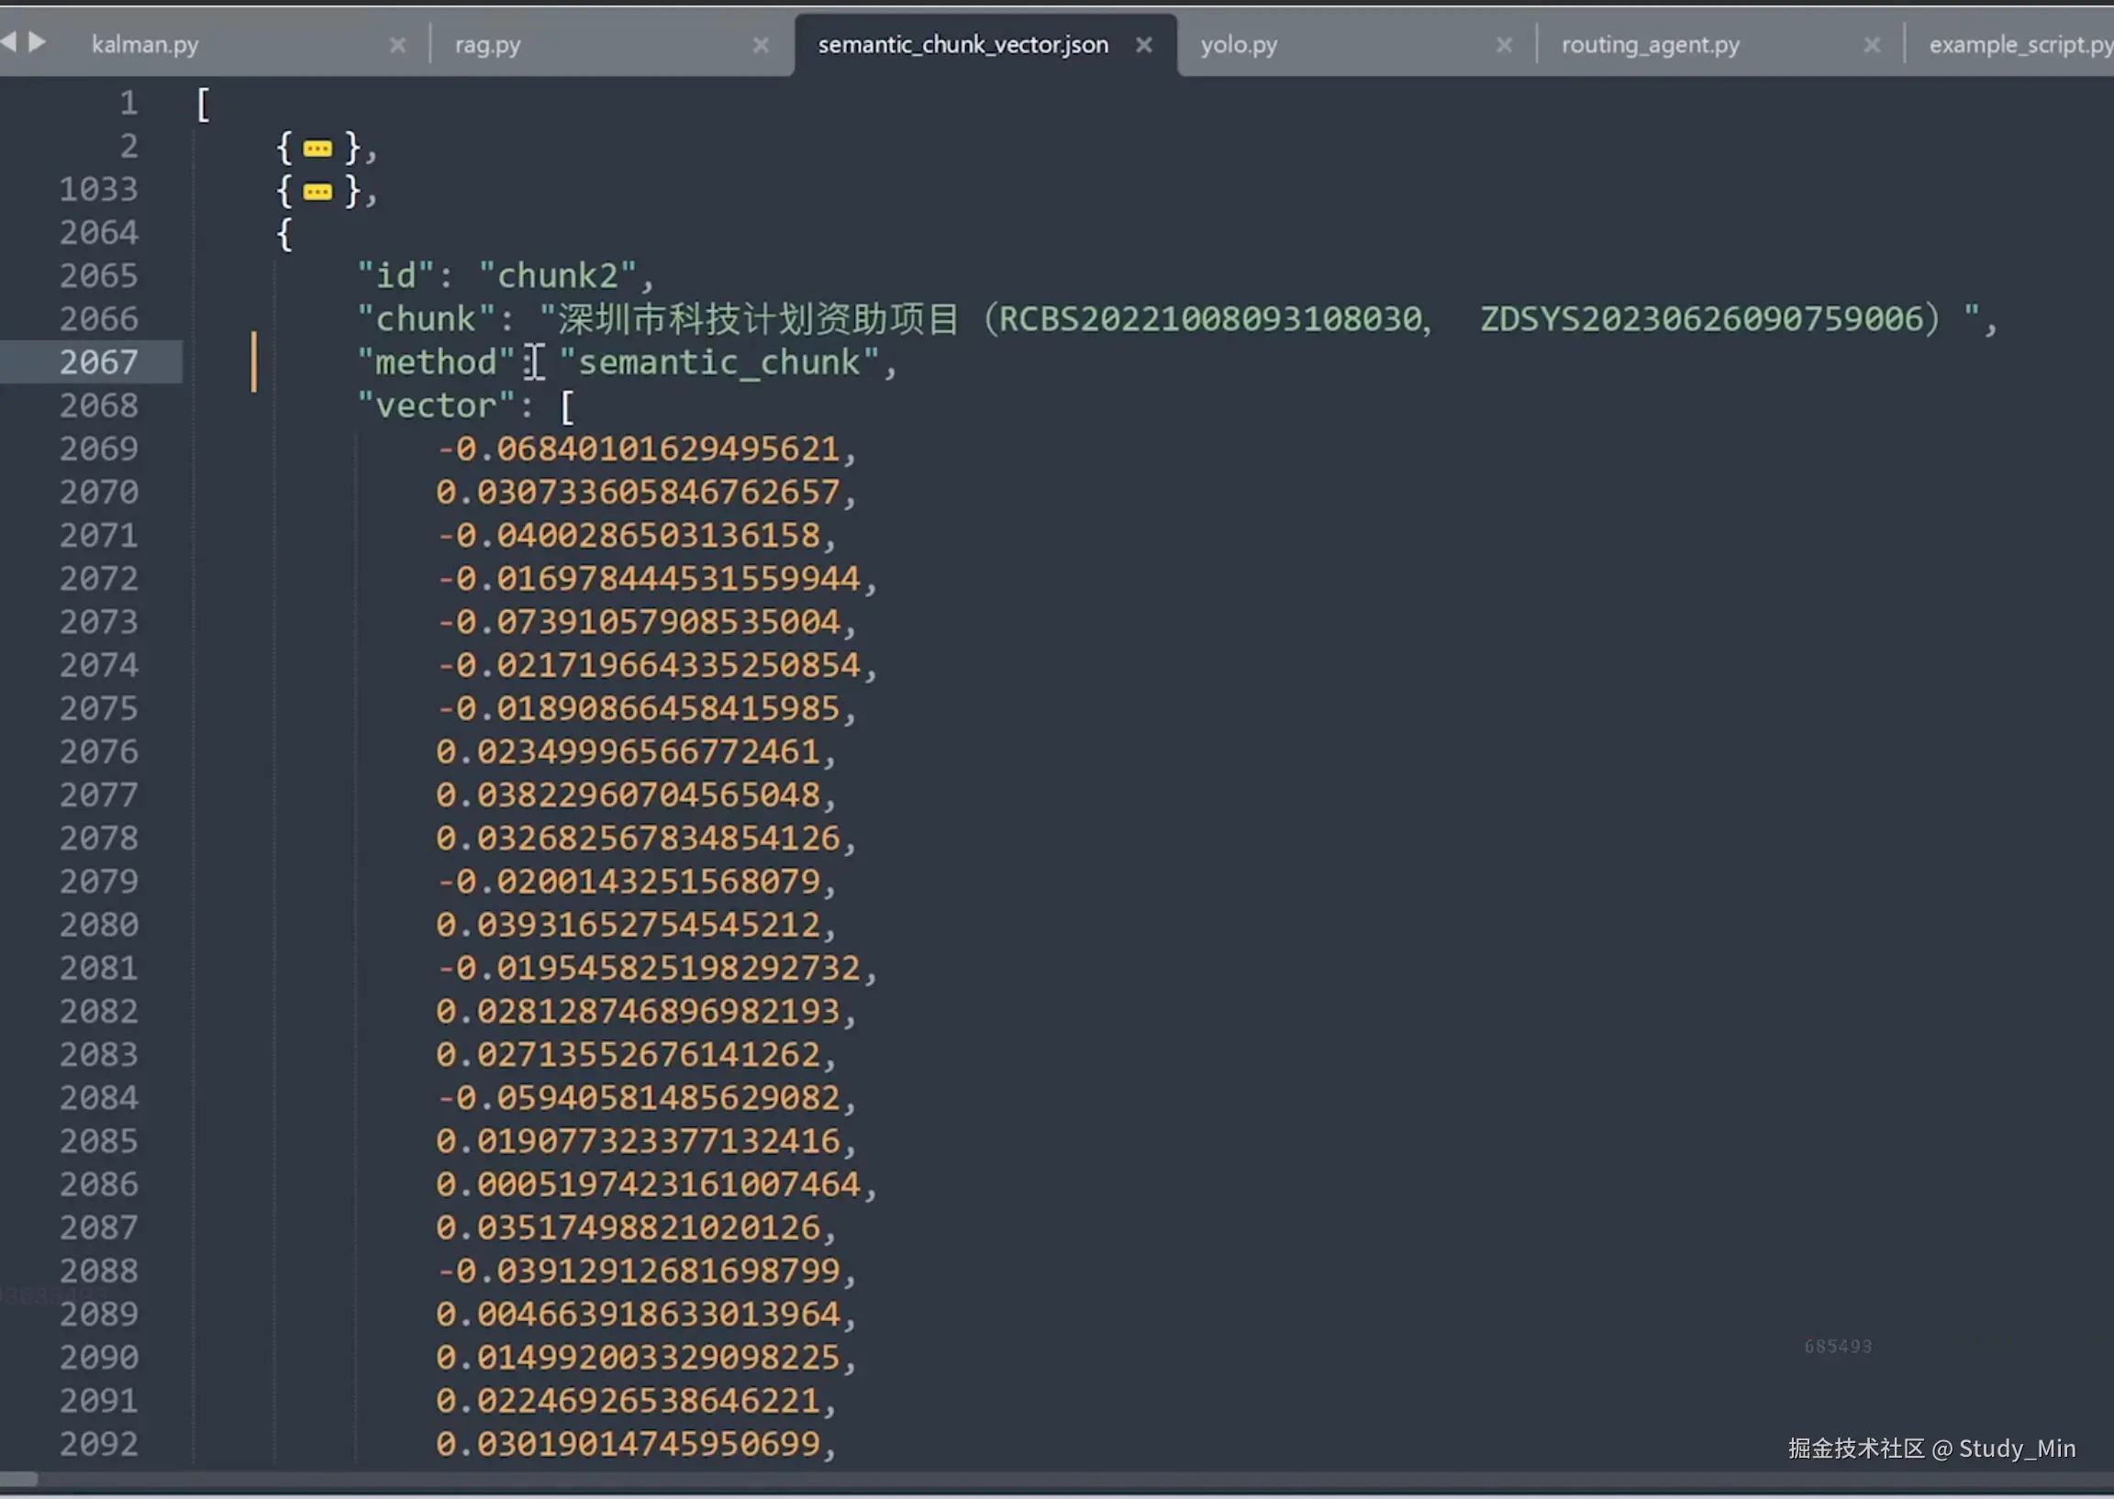Screen dimensions: 2114x1499
Task: Click the value -0.019545825198292732
Action: 648,968
